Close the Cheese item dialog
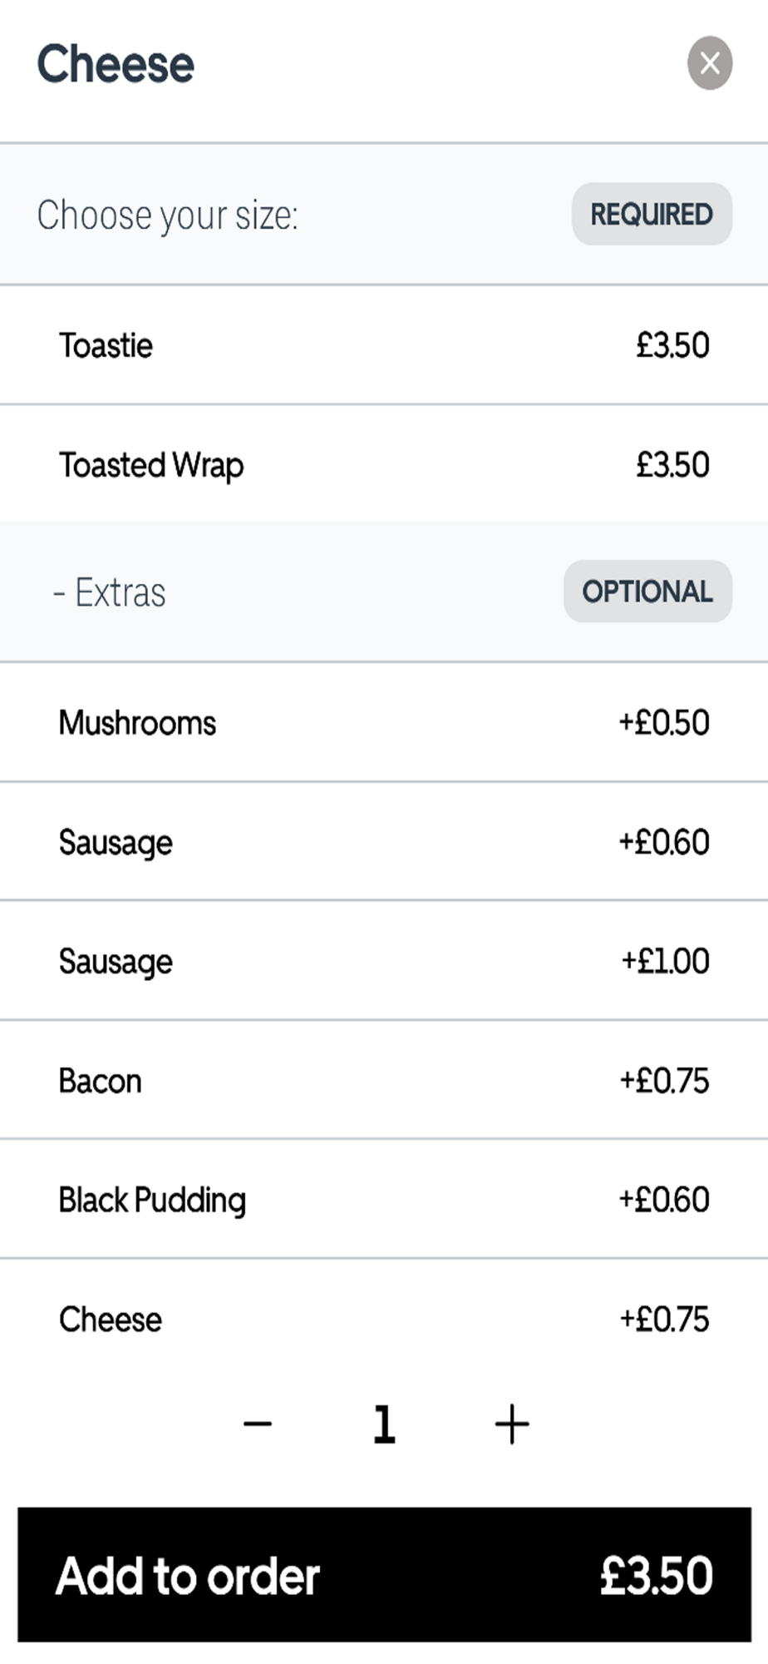The width and height of the screenshot is (768, 1664). [709, 63]
